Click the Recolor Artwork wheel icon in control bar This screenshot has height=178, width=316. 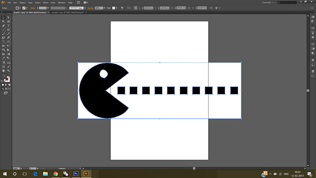[122, 8]
